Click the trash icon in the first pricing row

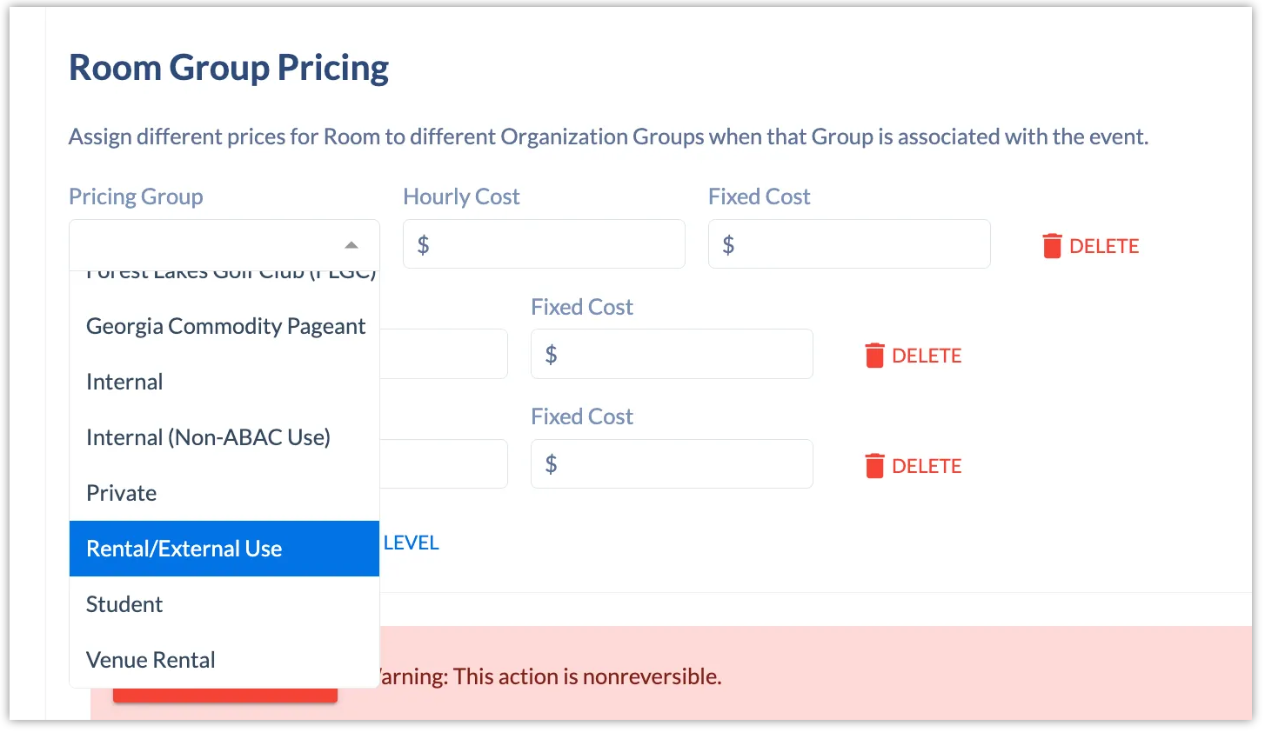click(1052, 246)
